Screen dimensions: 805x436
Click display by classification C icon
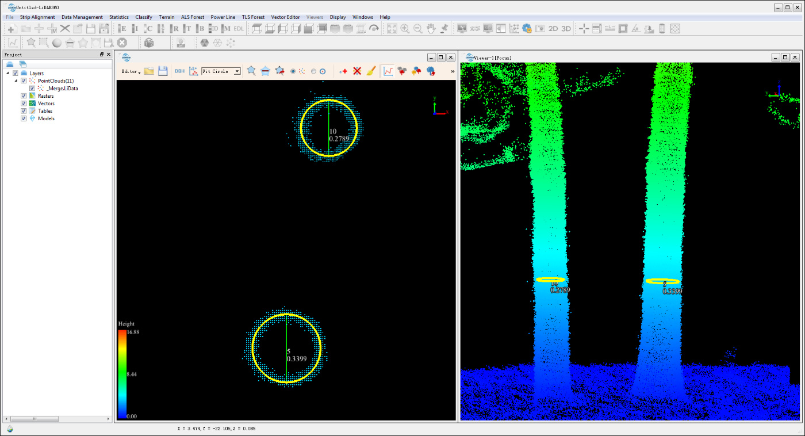[x=149, y=28]
